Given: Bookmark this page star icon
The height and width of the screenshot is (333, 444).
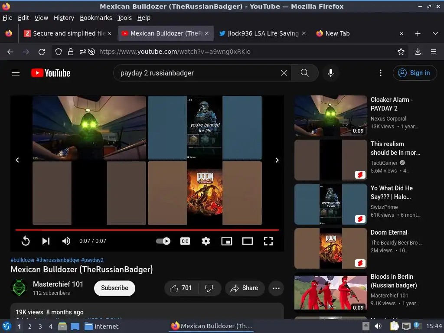Looking at the screenshot, I should [x=401, y=52].
